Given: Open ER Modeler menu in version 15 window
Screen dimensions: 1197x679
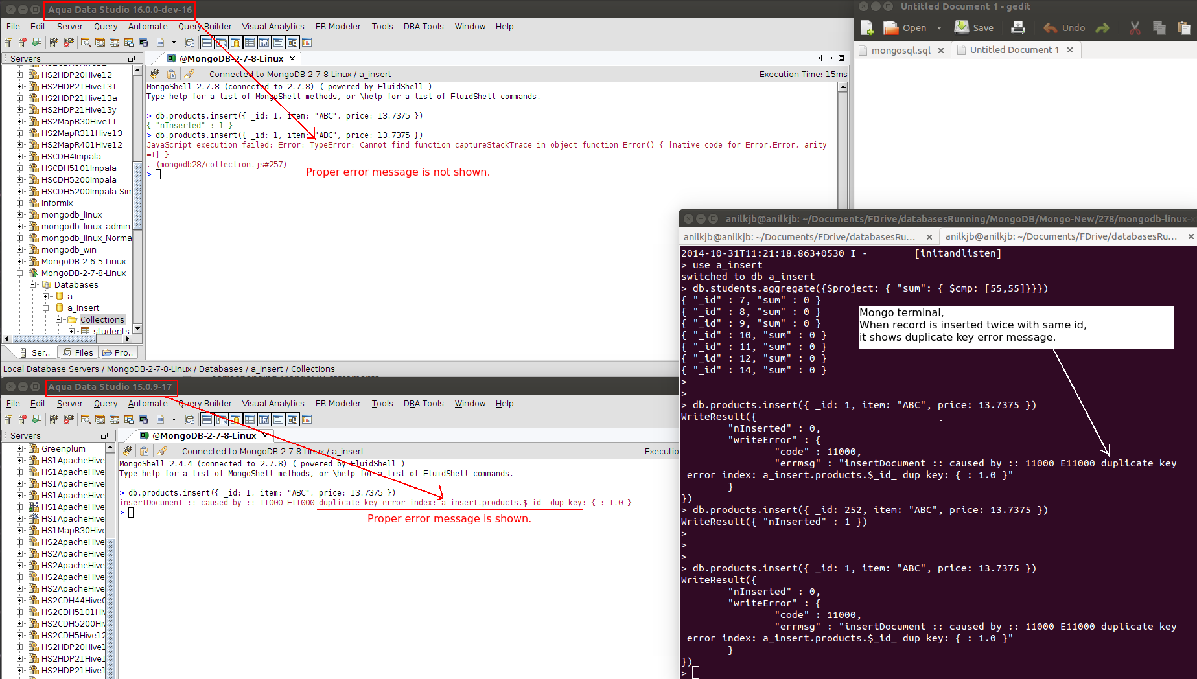Looking at the screenshot, I should [338, 403].
